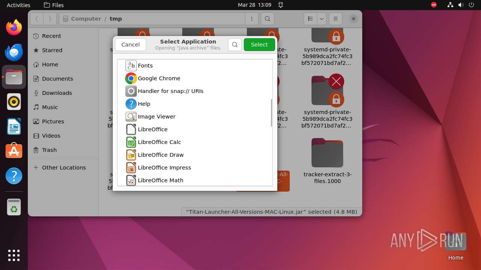Open Videos in the sidebar
Viewport: 481px width, 270px height.
(x=63, y=136)
